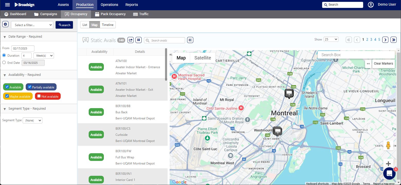The height and width of the screenshot is (185, 401).
Task: Select the BER100/CS Curbside row
Action: (122, 135)
